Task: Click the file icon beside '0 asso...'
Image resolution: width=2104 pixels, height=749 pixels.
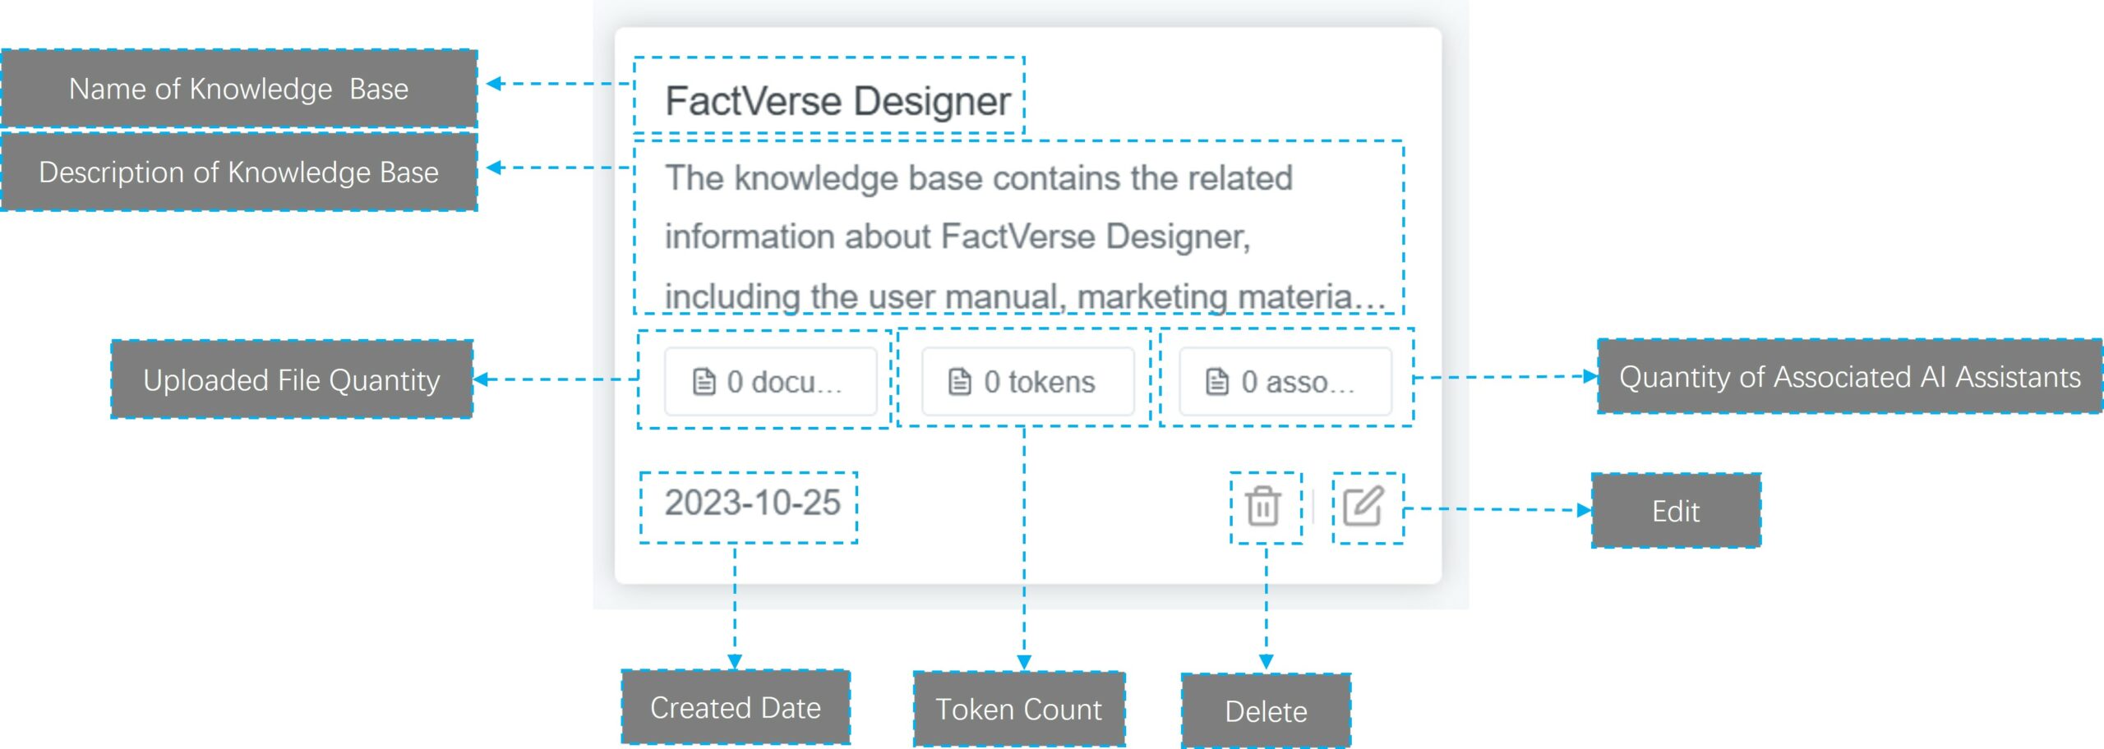Action: (x=1217, y=382)
